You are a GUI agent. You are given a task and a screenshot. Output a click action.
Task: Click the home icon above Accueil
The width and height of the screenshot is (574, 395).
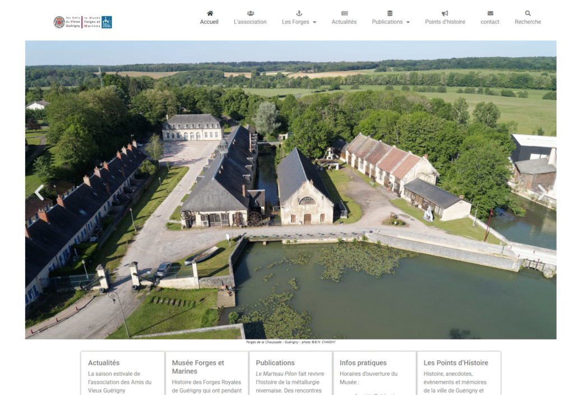coord(210,13)
